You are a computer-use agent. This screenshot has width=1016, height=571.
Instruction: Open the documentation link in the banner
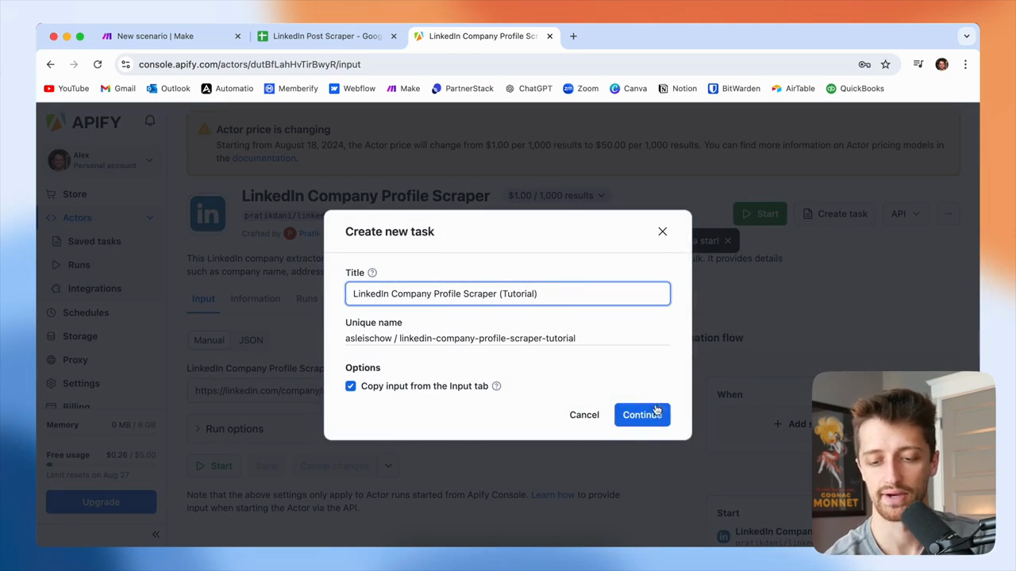[x=264, y=158]
